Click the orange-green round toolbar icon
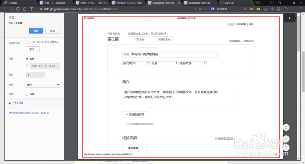Screen dimensions: 305x164 click(x=258, y=9)
